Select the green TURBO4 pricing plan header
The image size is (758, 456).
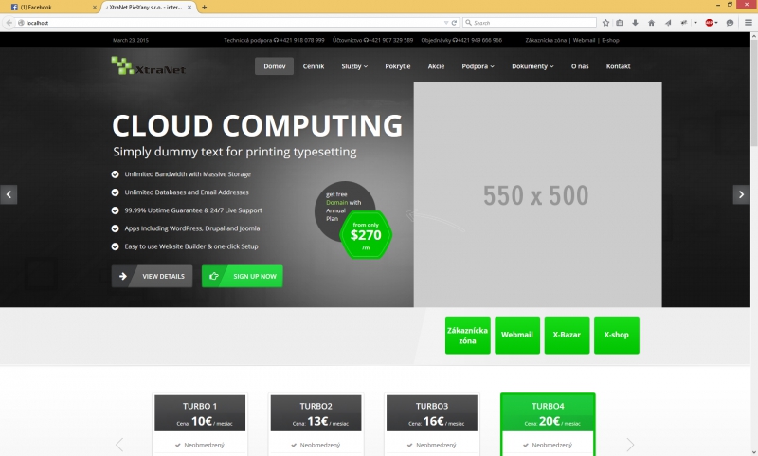[548, 413]
